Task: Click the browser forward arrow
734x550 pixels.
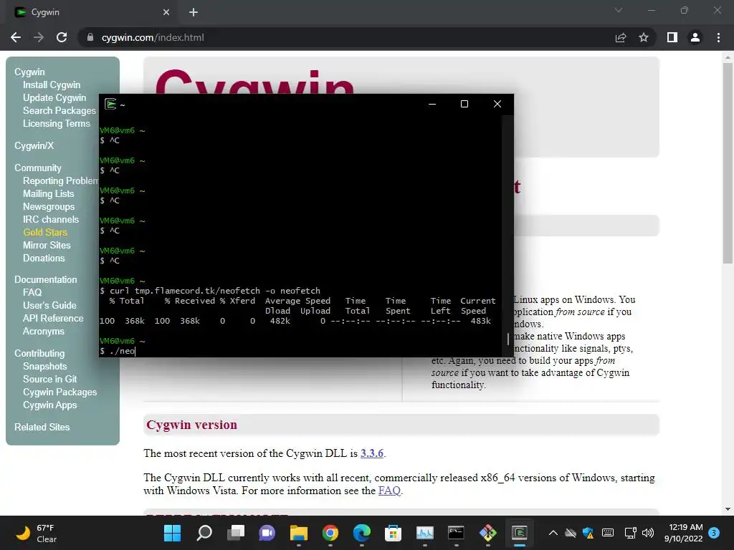Action: 39,37
